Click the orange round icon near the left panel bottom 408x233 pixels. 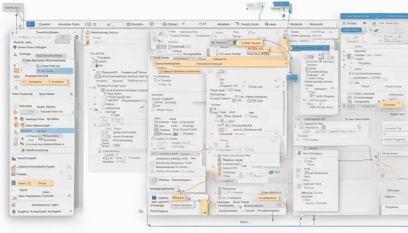[x=14, y=205]
